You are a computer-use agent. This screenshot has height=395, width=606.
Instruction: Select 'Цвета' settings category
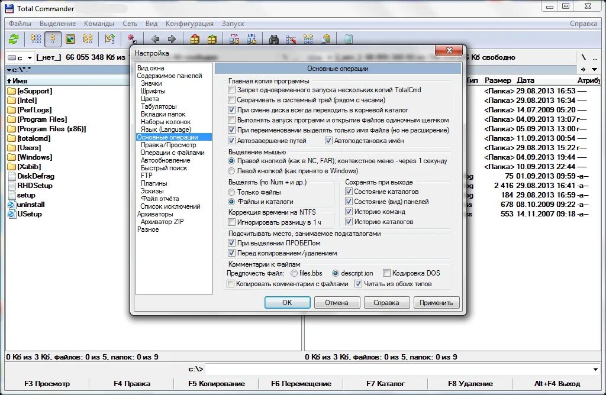[x=150, y=99]
